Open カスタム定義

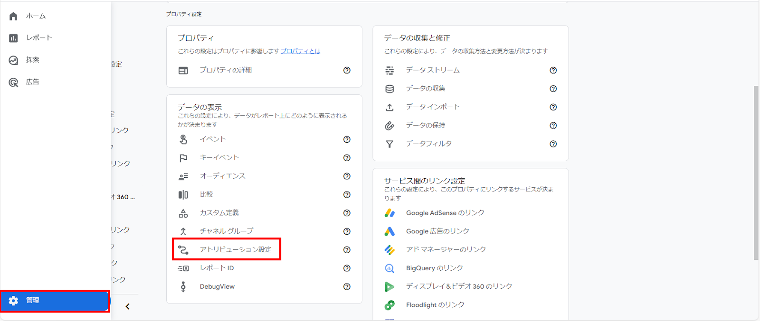(x=219, y=213)
